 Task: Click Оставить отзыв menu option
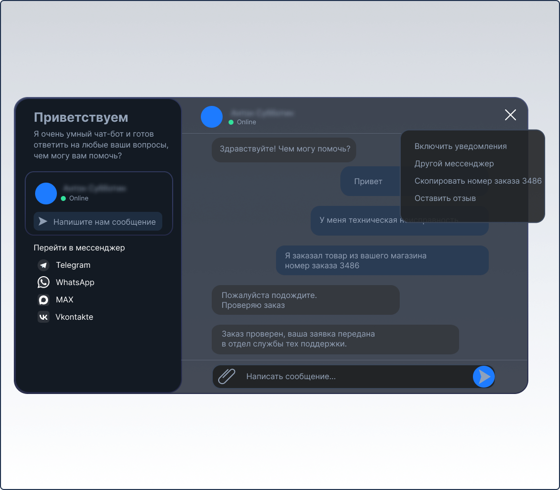(445, 198)
